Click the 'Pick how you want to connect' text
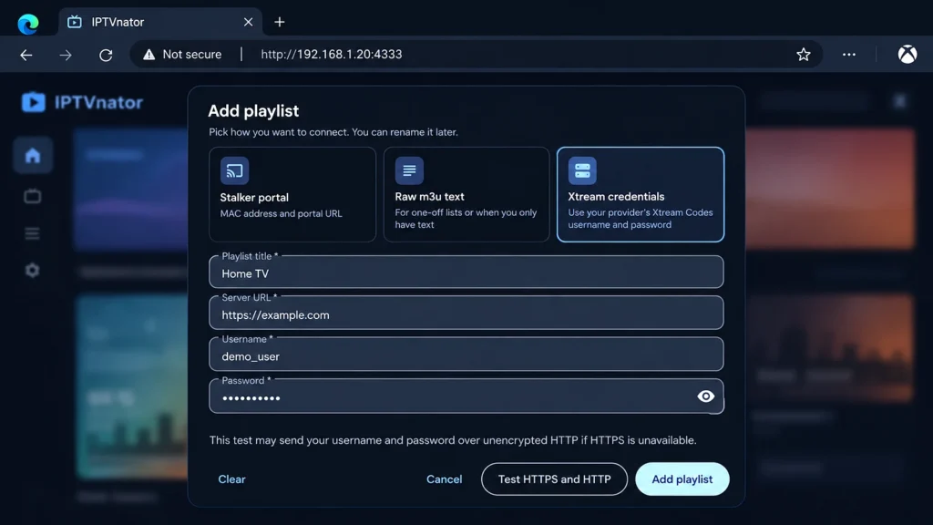 [333, 132]
